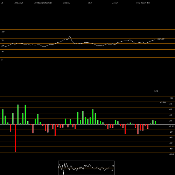This screenshot has width=175, height=175.
Task: Click the SI MunafaSutraR header text
Action: 43,3
